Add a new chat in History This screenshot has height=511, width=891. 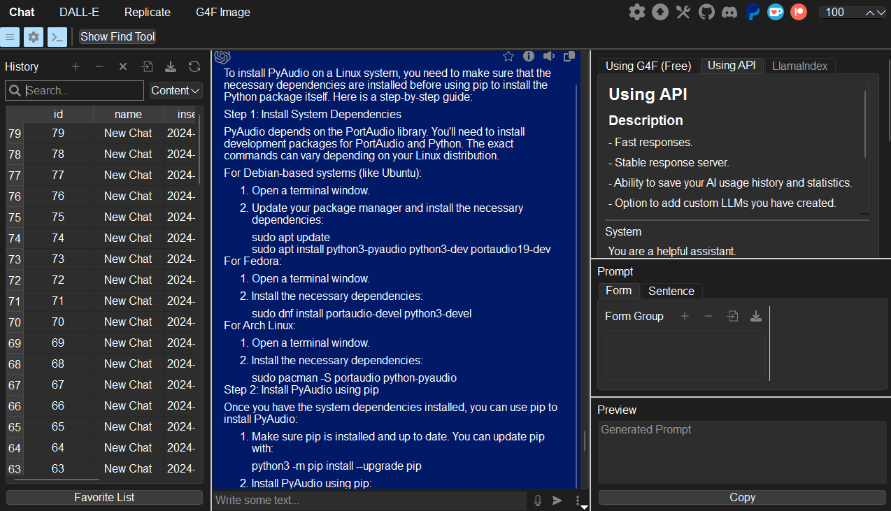[76, 66]
